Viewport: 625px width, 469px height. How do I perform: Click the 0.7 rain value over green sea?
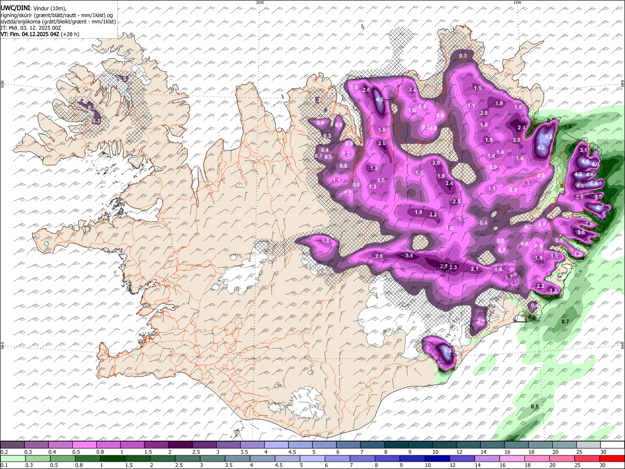tap(565, 321)
